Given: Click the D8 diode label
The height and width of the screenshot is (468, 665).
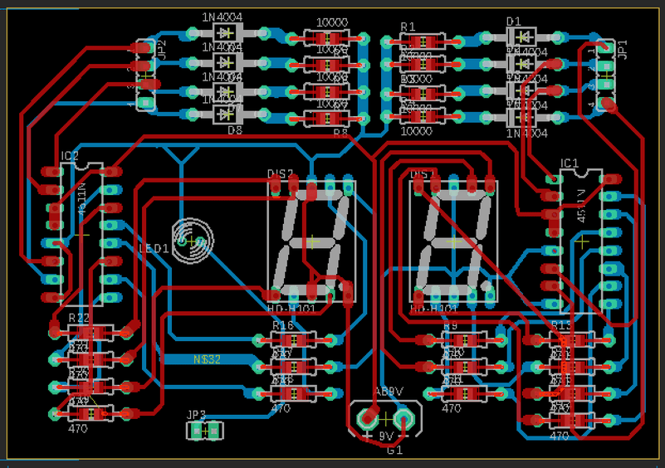Looking at the screenshot, I should pyautogui.click(x=235, y=130).
